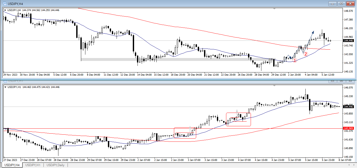This screenshot has height=168, width=357.
Task: Click the 148.570 level on the price scale
Action: click(x=348, y=11)
